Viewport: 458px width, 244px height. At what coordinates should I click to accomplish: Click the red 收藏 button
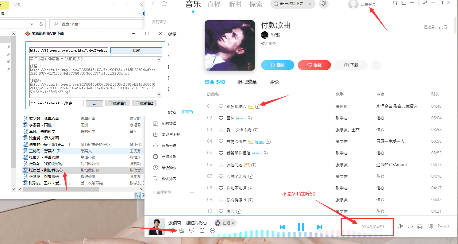pos(314,65)
